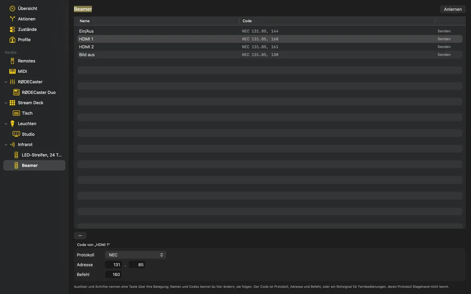Open Remotes via its remote icon
Image resolution: width=471 pixels, height=294 pixels.
(x=12, y=61)
